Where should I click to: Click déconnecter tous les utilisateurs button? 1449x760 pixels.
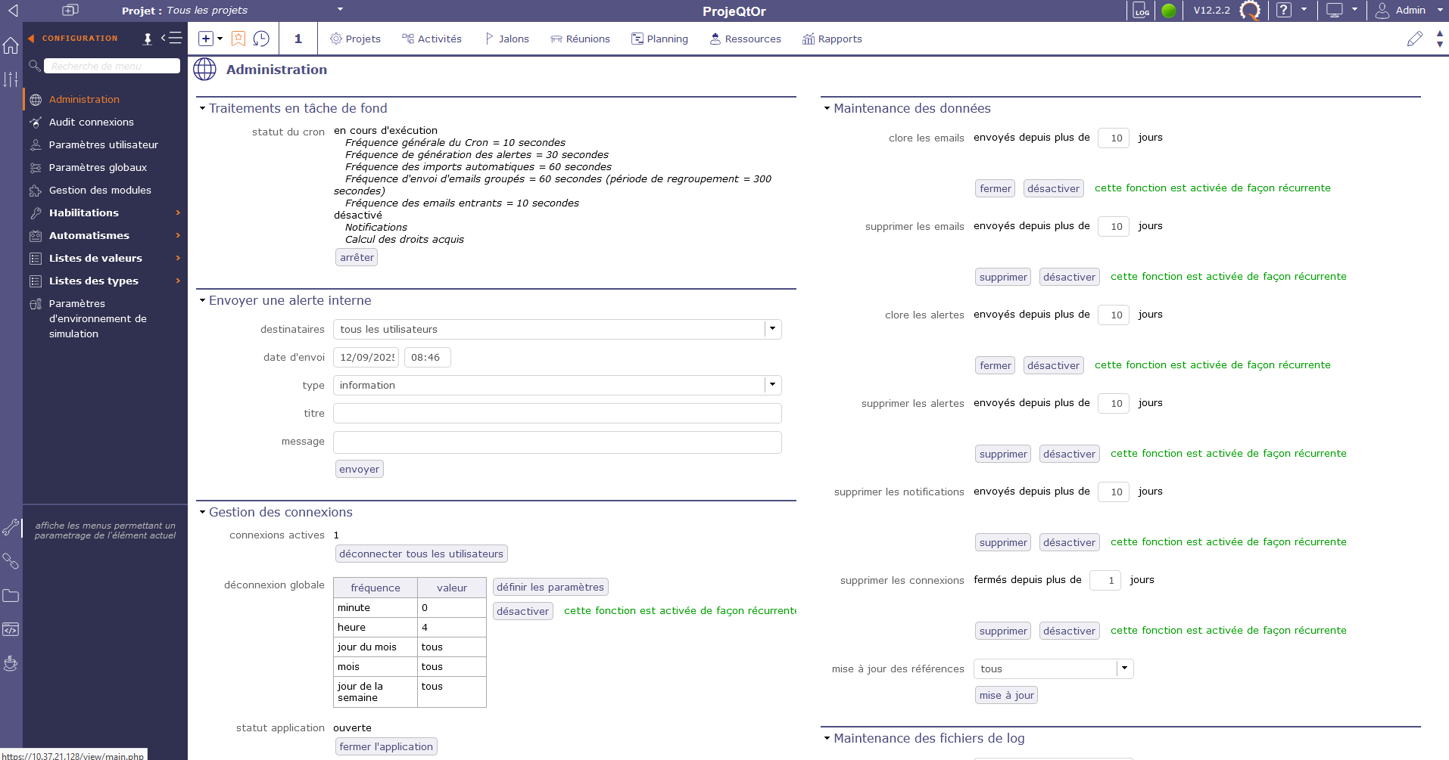tap(421, 554)
